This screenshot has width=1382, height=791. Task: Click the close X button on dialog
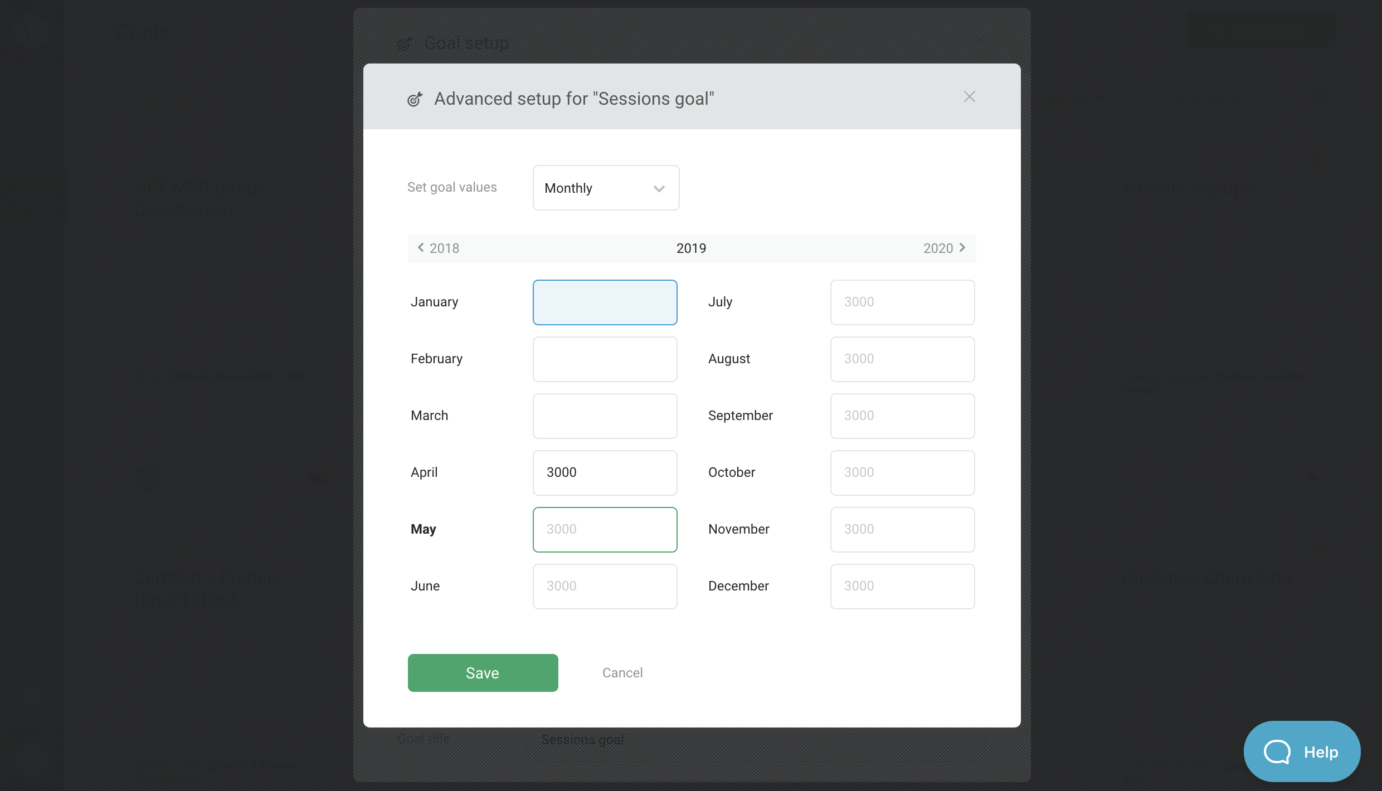[x=969, y=96]
